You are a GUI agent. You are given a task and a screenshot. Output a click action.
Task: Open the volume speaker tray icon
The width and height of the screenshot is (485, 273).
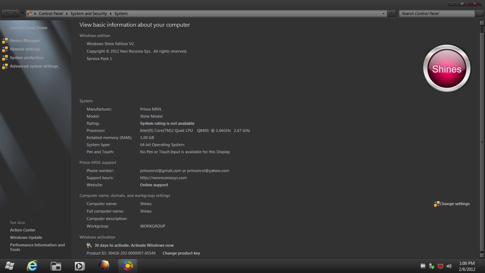[x=449, y=266]
